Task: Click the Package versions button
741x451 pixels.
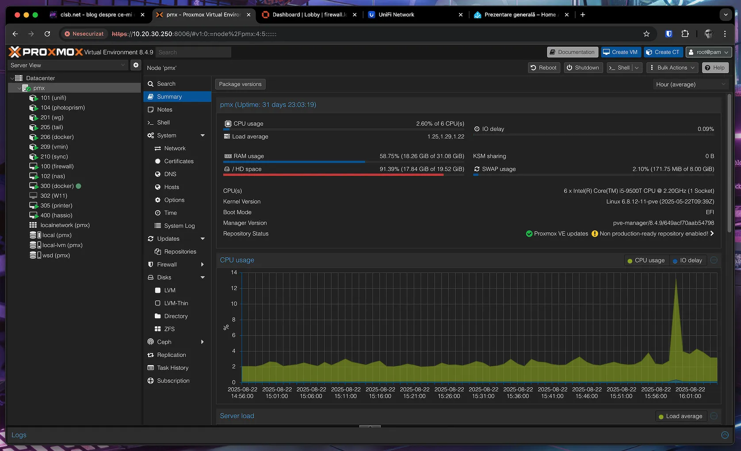Action: (240, 84)
